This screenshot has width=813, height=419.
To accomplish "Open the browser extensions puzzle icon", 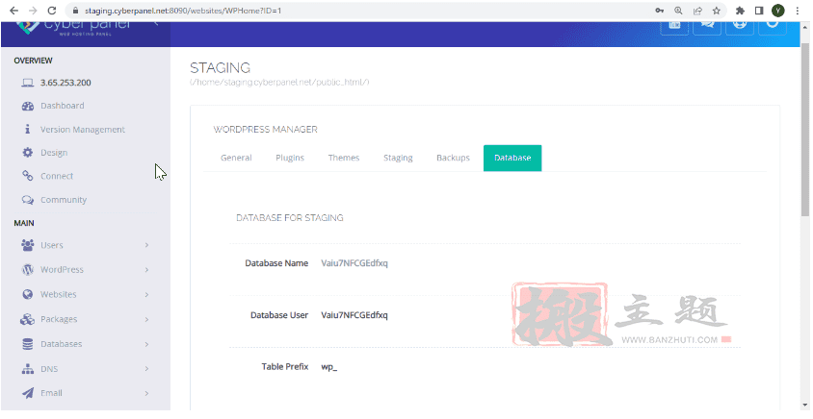I will pyautogui.click(x=740, y=11).
